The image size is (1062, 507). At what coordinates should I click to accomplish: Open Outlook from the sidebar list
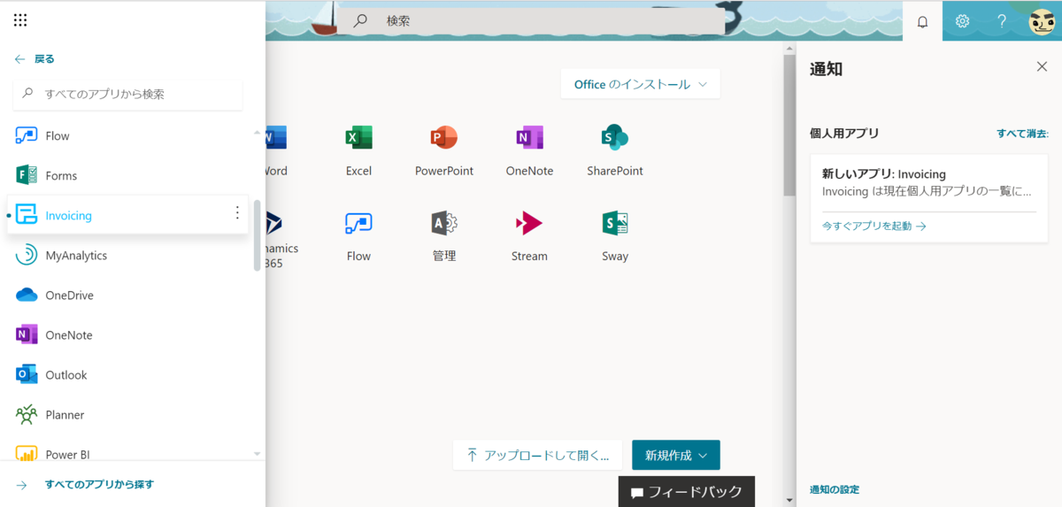coord(127,374)
